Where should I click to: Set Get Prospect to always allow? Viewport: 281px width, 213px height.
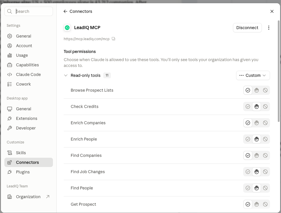[x=248, y=204]
